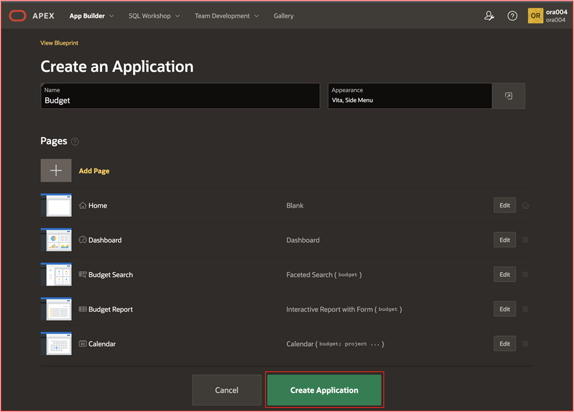Viewport: 574px width, 412px height.
Task: Expand the SQL Workshop dropdown arrow
Action: pos(178,16)
